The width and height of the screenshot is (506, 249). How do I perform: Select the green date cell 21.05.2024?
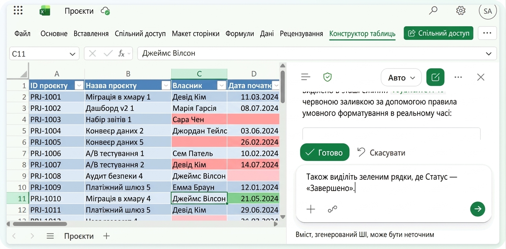tap(253, 199)
